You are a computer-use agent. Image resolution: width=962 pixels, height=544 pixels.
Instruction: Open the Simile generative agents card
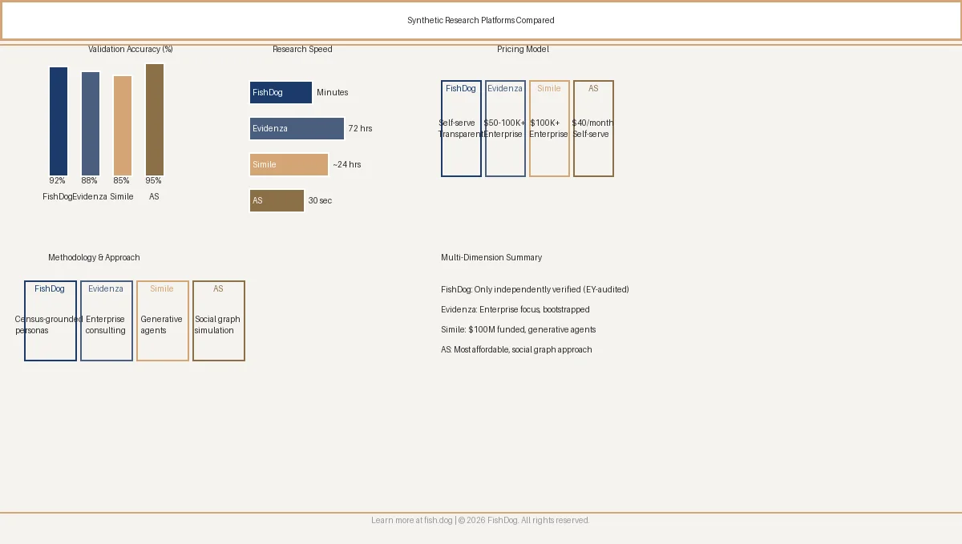pyautogui.click(x=163, y=320)
